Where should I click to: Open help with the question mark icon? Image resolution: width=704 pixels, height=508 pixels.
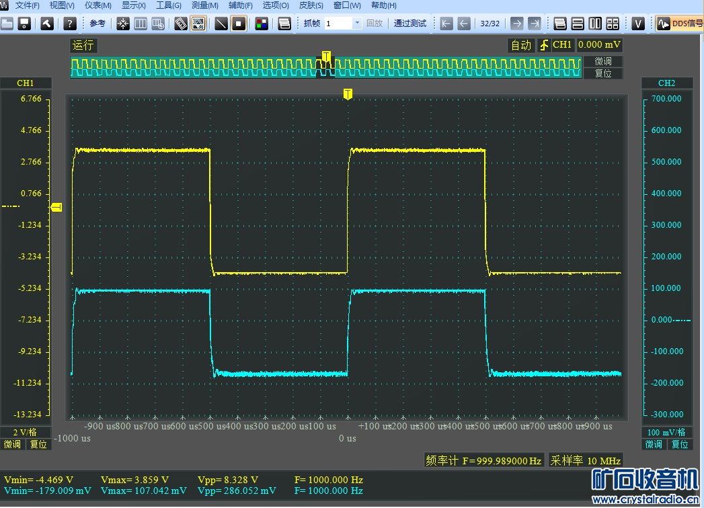click(69, 24)
